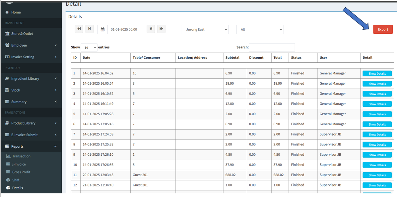Expand the Summary submenu chevron
397x197 pixels.
tap(55, 102)
